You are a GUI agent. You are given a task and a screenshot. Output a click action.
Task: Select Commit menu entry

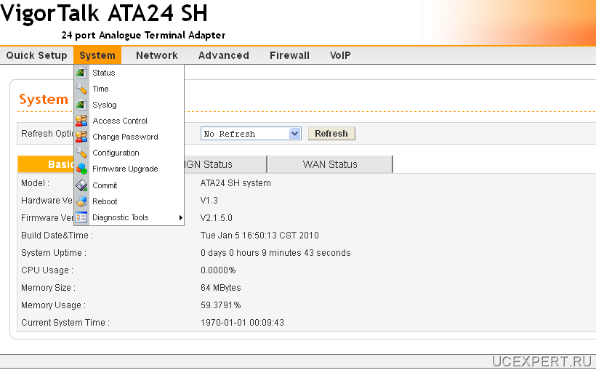pyautogui.click(x=105, y=185)
